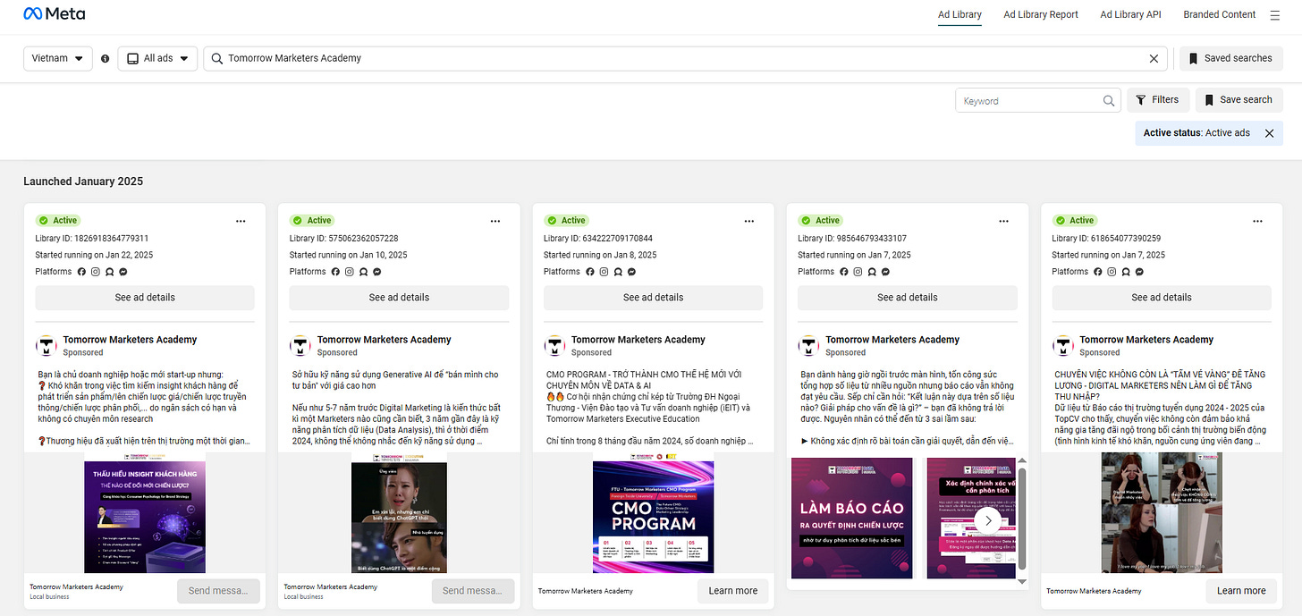Viewport: 1302px width, 616px height.
Task: Open the hamburger menu beside Branded Content
Action: [x=1275, y=15]
